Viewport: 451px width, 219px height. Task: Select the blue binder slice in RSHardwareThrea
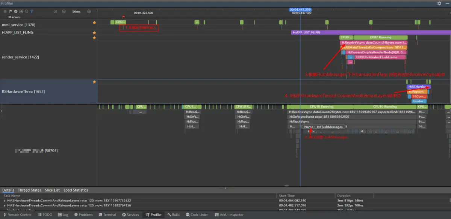click(x=419, y=101)
